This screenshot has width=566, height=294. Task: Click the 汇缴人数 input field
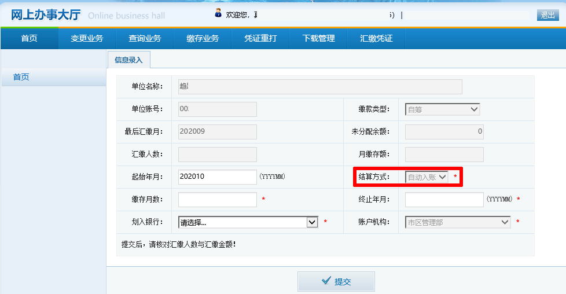click(217, 154)
